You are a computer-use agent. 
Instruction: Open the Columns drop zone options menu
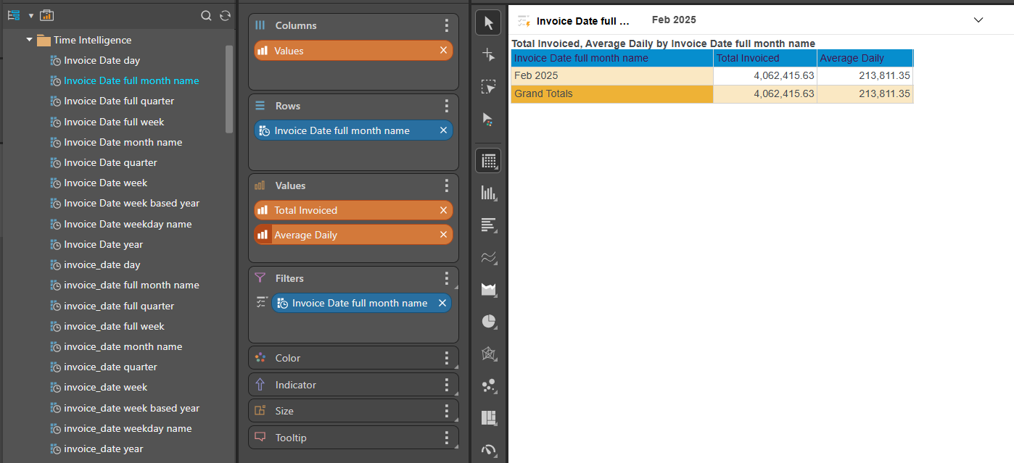click(447, 25)
